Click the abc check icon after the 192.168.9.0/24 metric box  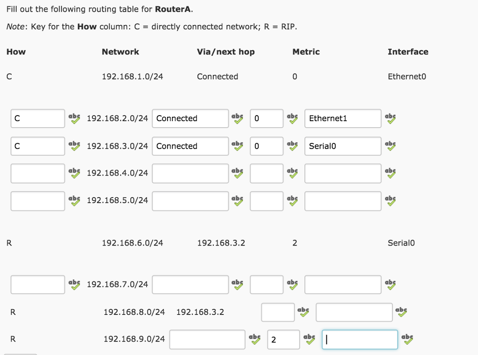309,340
